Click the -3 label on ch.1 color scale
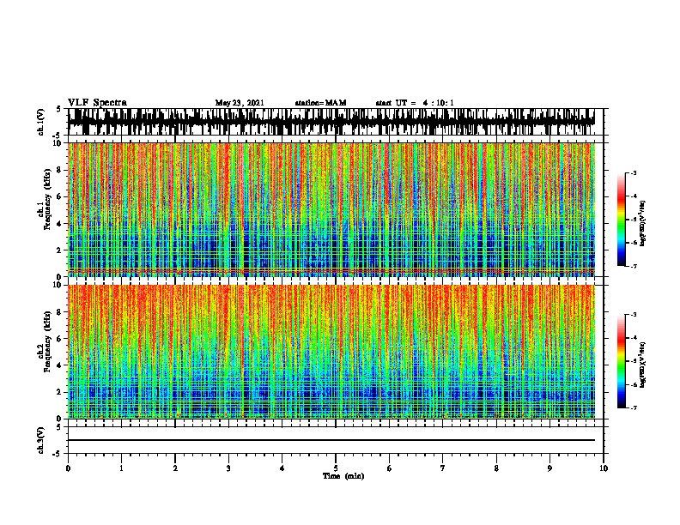This screenshot has width=680, height=525. point(633,173)
